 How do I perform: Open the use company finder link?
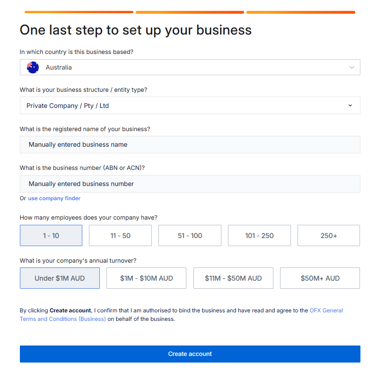tap(54, 198)
